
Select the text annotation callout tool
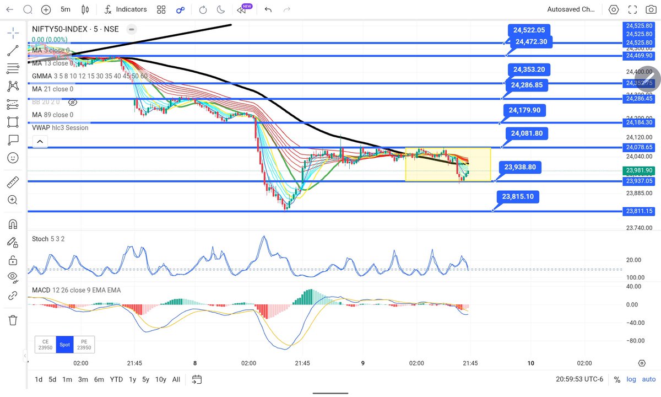click(13, 140)
